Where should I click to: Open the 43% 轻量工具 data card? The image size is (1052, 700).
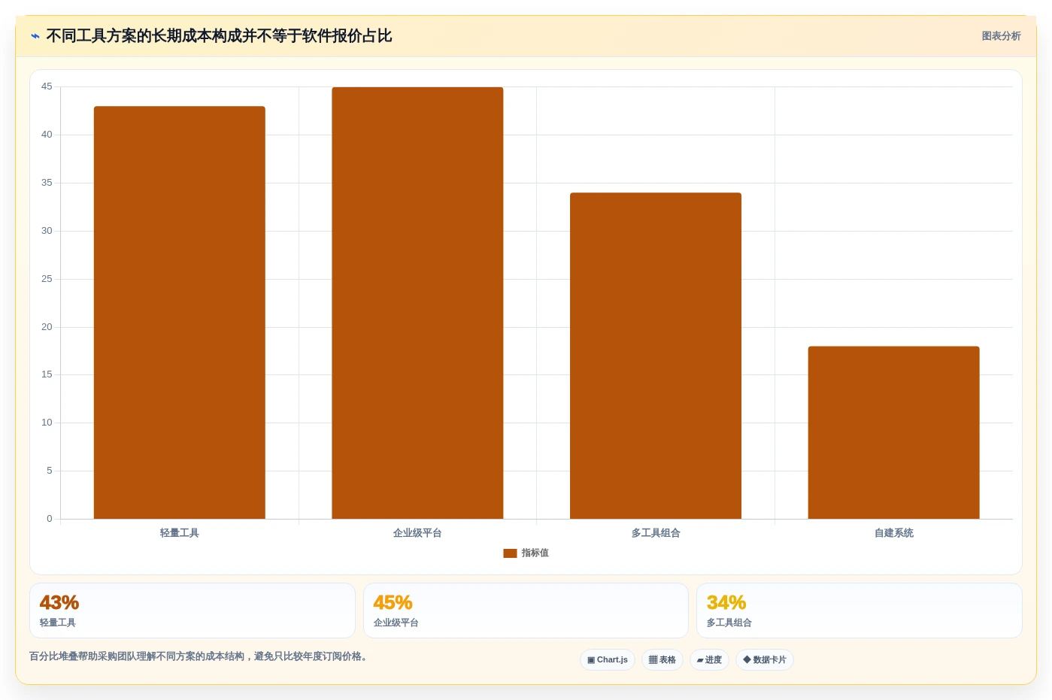point(193,611)
